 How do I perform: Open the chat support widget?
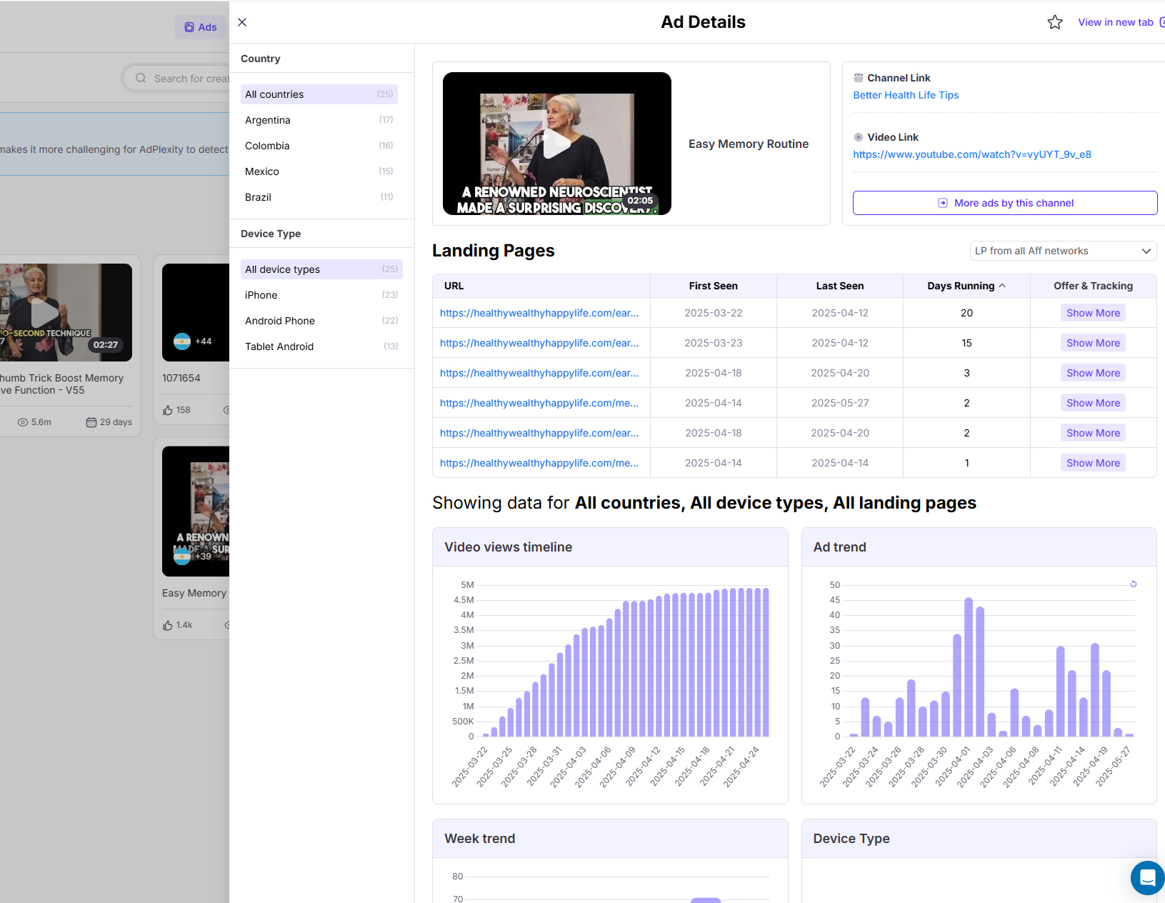click(x=1147, y=878)
